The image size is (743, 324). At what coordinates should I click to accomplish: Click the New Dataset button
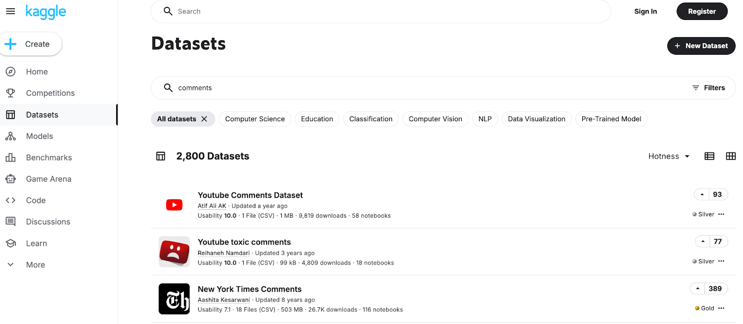point(701,46)
